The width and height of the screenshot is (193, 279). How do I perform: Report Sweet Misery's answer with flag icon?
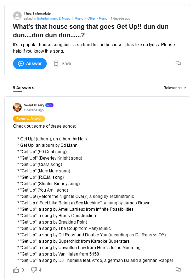point(178,270)
